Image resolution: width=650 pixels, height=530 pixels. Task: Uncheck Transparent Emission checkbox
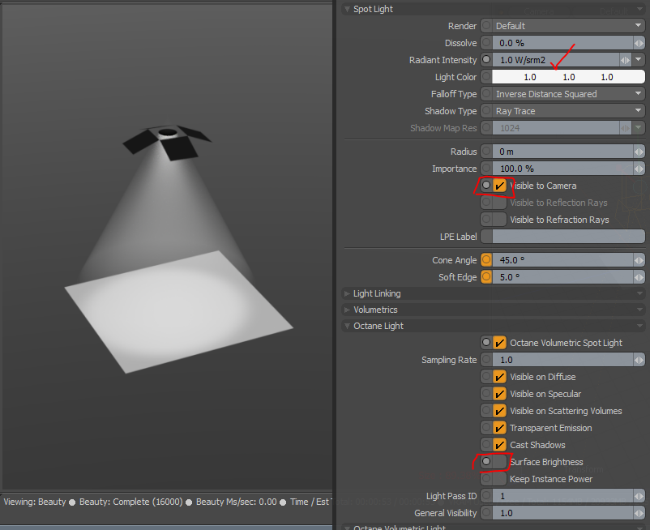[x=499, y=428]
